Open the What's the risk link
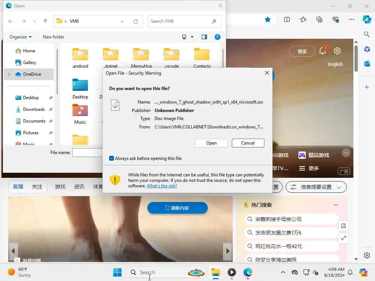The height and width of the screenshot is (281, 375). pos(161,186)
